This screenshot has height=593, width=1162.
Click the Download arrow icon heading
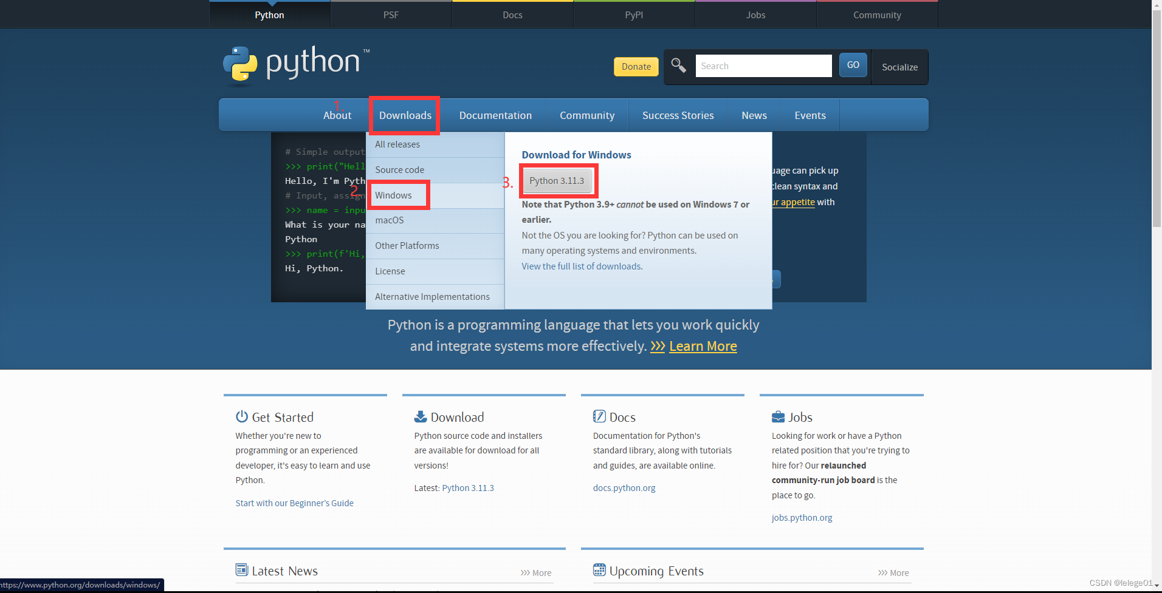421,416
